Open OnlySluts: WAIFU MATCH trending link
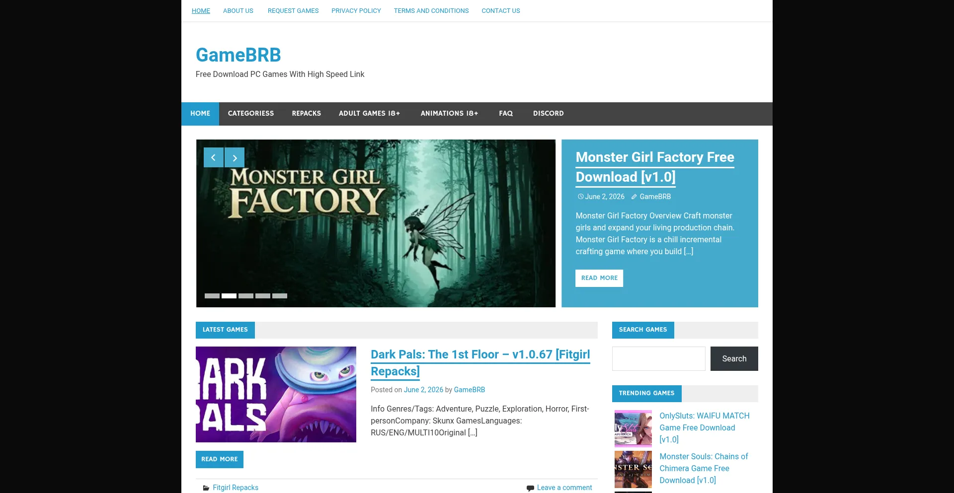Screen dimensions: 954x493 (x=705, y=428)
